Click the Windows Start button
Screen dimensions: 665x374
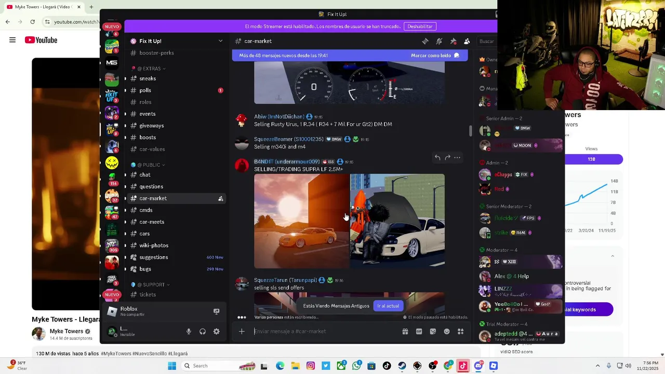[x=172, y=366]
